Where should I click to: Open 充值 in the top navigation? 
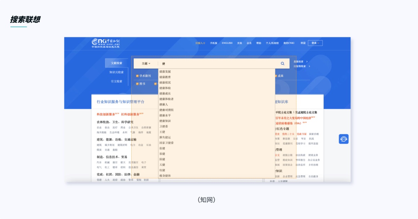240,43
